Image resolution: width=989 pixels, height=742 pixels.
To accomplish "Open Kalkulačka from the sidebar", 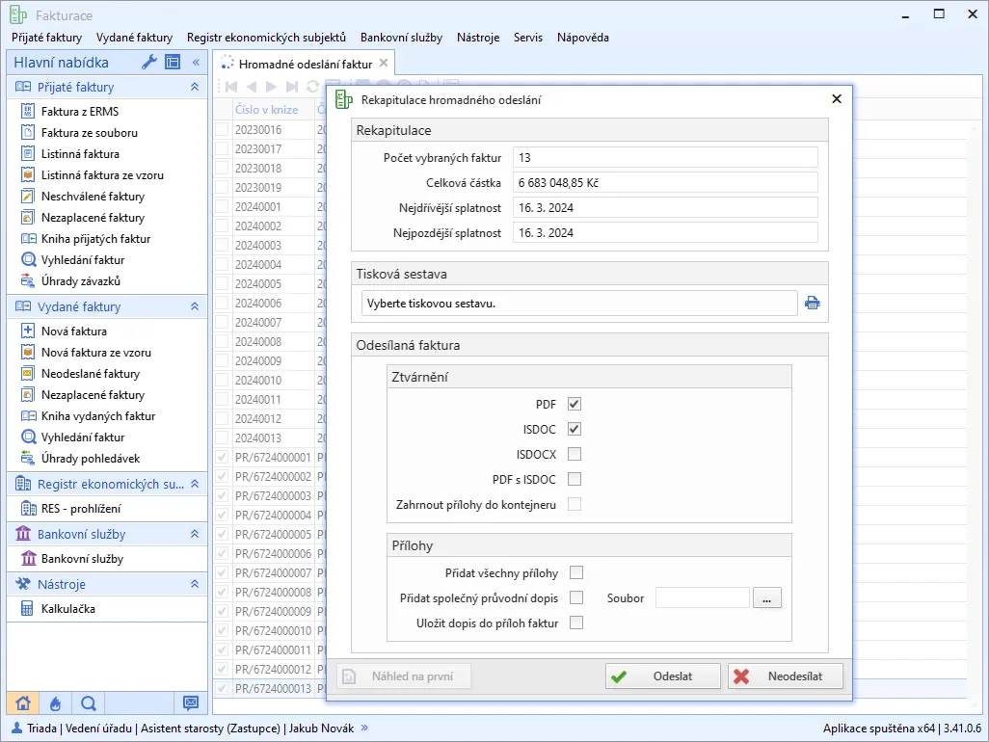I will point(67,609).
